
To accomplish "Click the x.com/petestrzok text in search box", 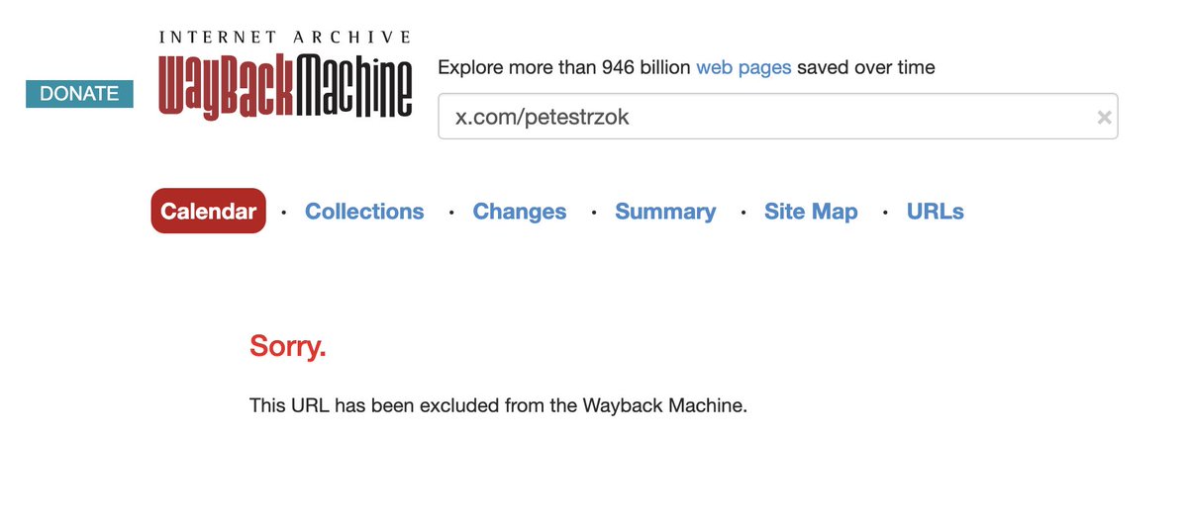I will click(543, 118).
